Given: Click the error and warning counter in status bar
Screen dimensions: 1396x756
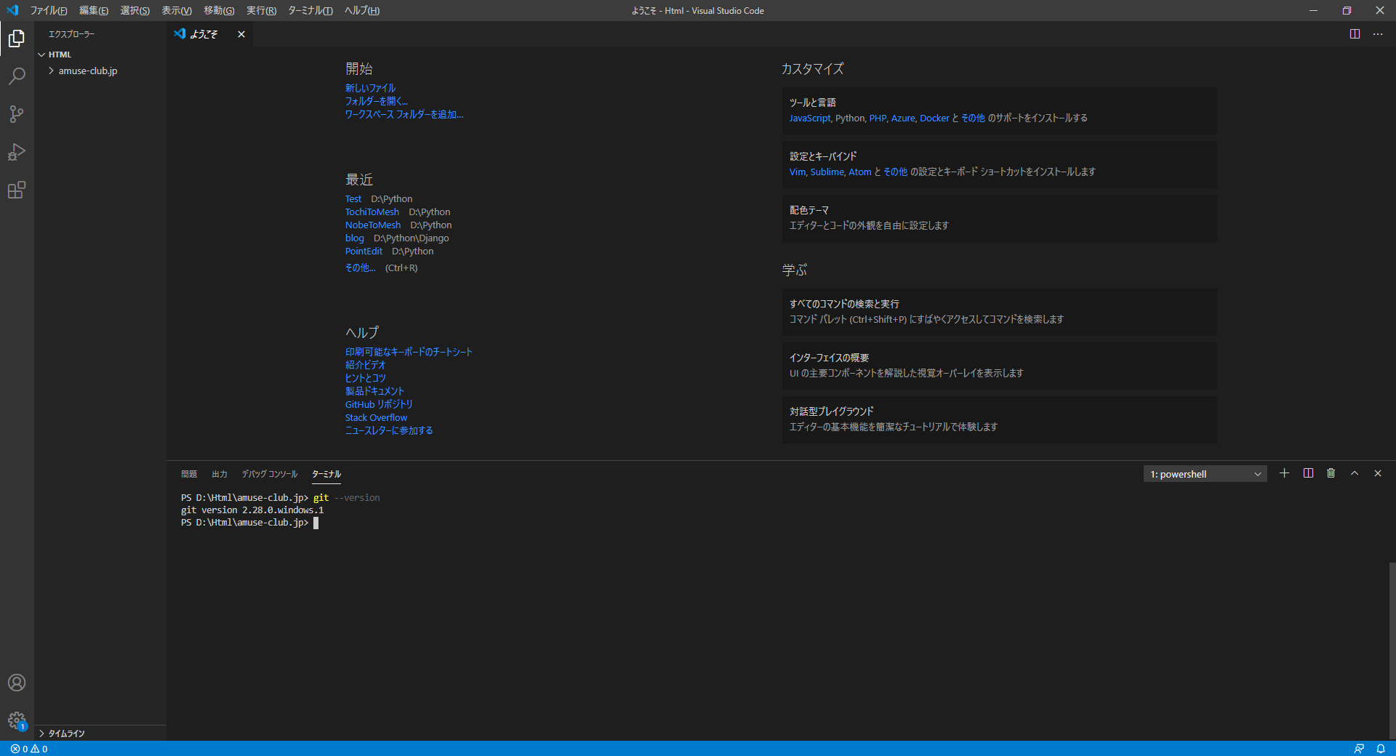Looking at the screenshot, I should 24,749.
